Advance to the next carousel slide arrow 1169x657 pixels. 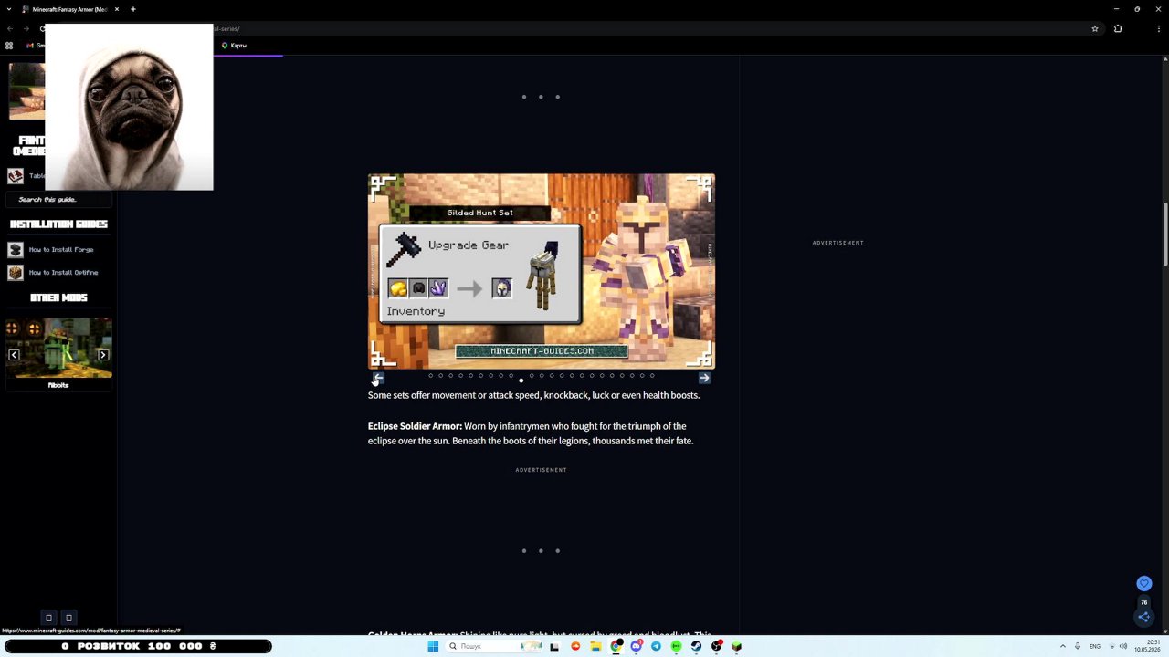[x=704, y=378]
